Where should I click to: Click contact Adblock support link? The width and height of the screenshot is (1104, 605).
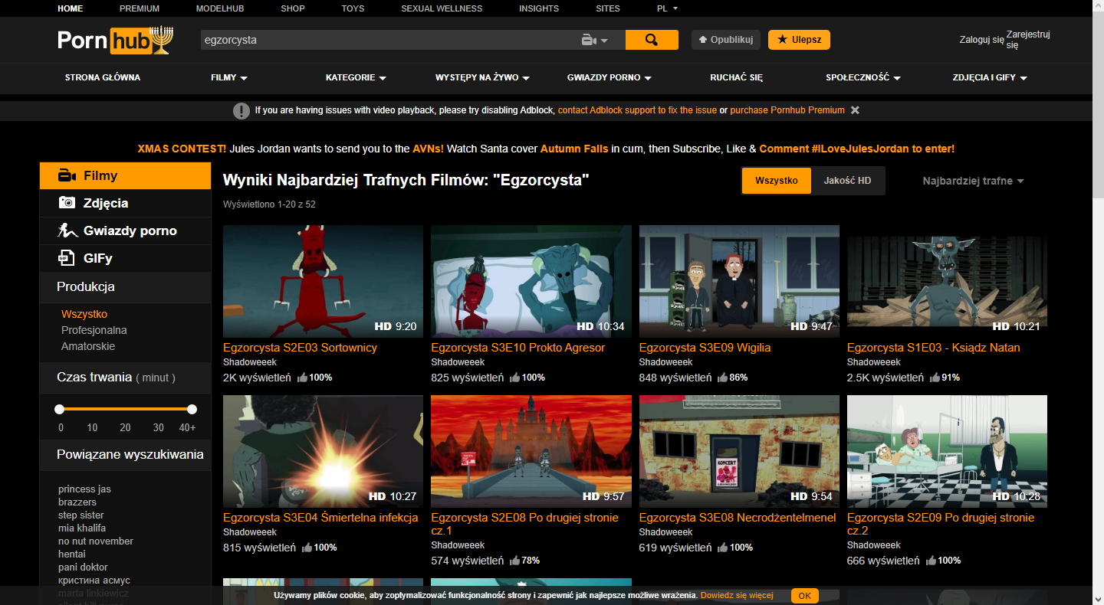tap(637, 110)
